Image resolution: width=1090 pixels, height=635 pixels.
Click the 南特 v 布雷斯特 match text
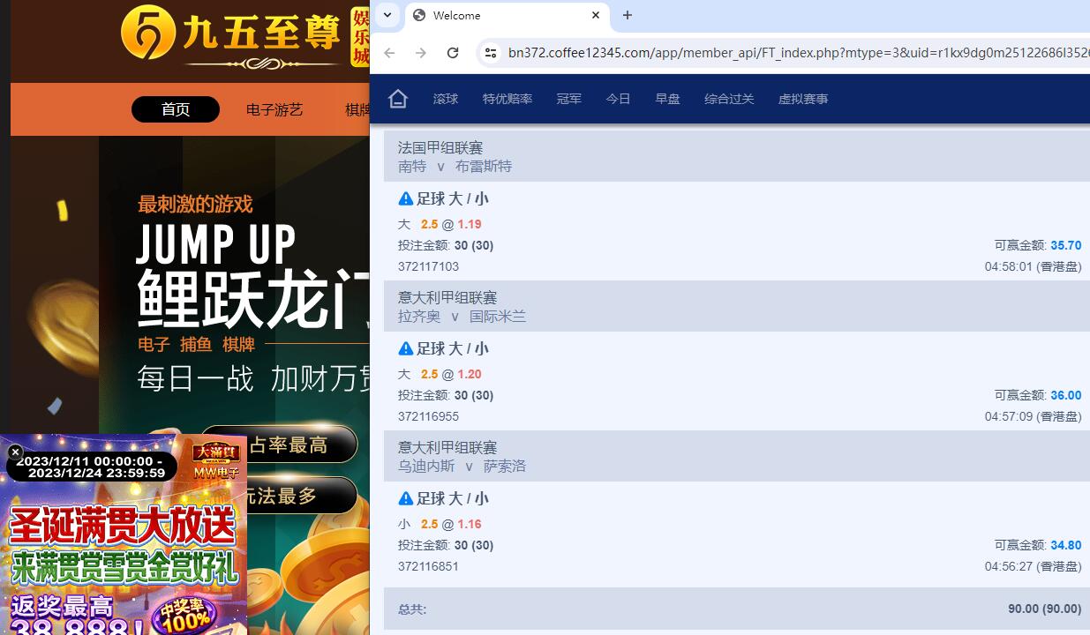coord(455,166)
